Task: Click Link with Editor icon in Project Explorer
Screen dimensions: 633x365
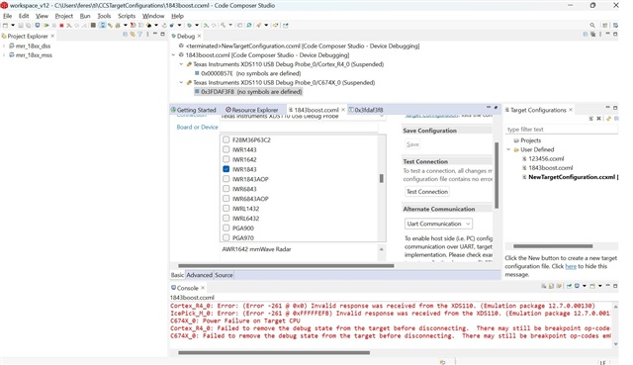Action: point(132,35)
